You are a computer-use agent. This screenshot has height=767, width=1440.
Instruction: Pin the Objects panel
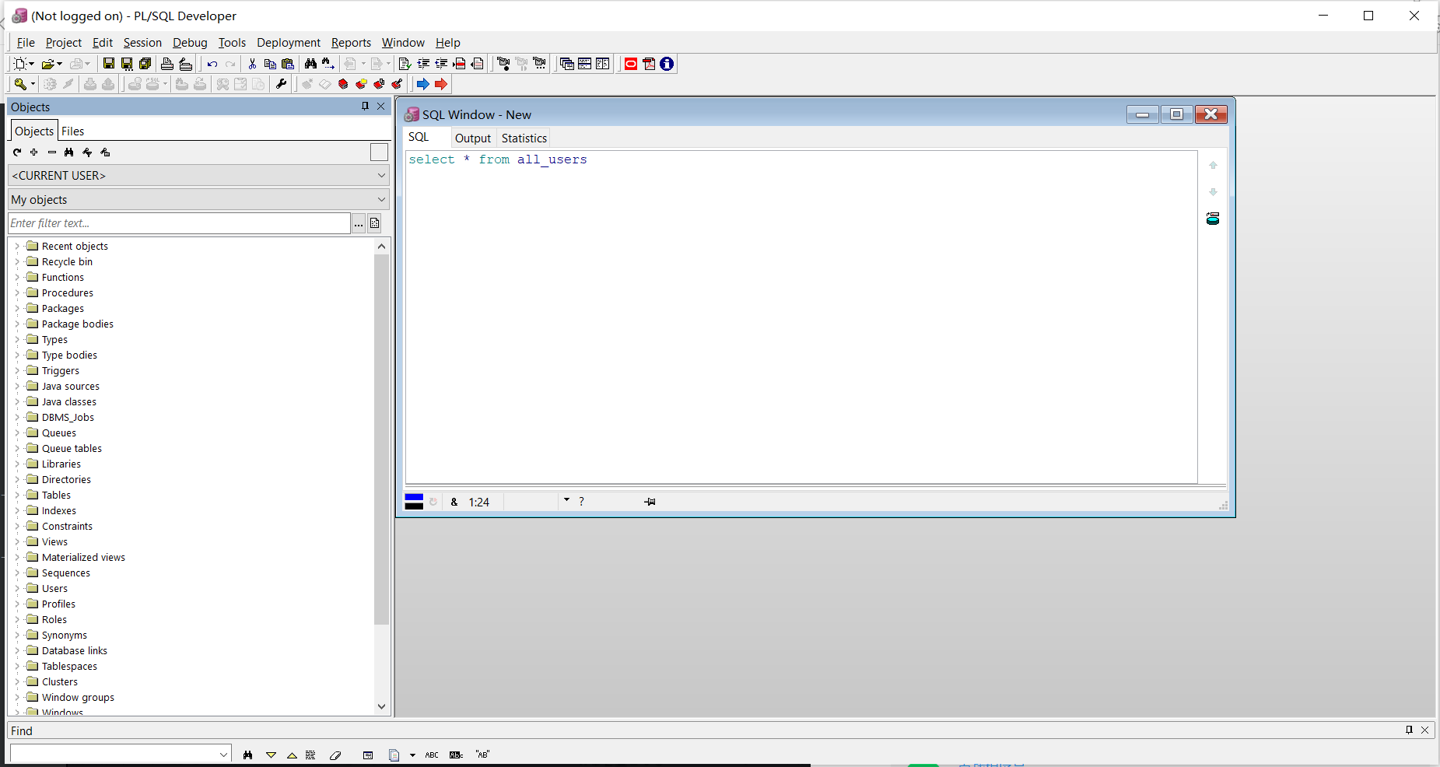pos(365,107)
